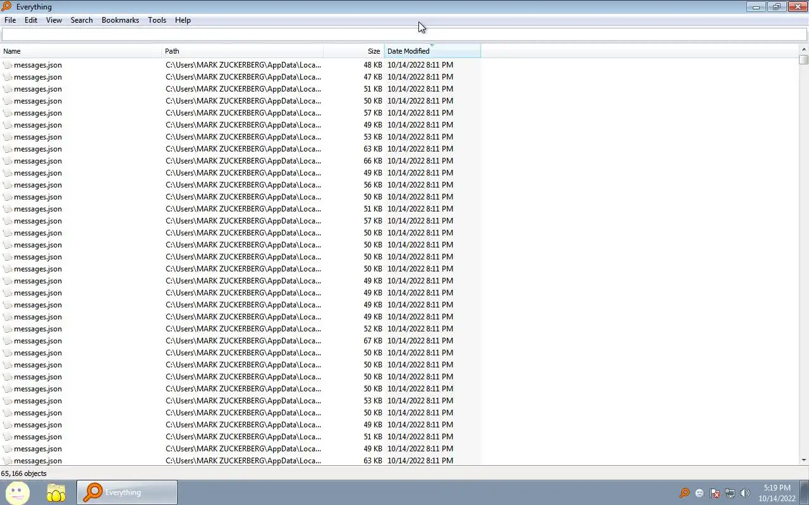Minimize the Everything window

[x=755, y=6]
